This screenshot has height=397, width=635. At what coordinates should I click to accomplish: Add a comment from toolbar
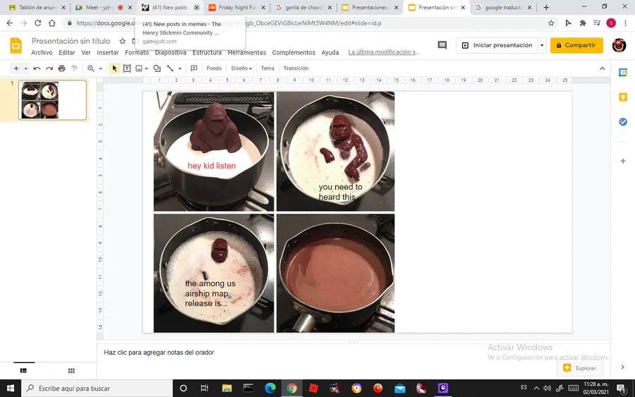point(194,68)
